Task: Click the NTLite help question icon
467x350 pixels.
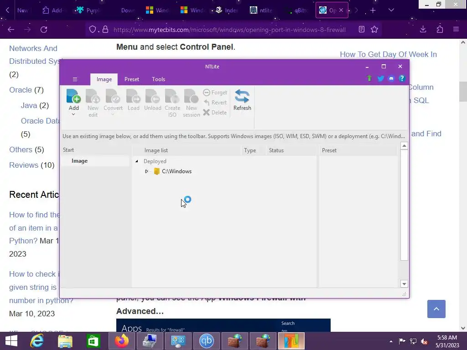Action: pos(402,78)
